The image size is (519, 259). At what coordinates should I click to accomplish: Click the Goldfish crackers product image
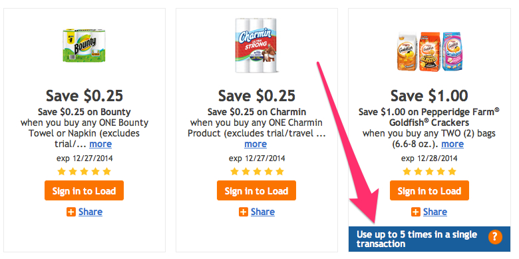[429, 51]
